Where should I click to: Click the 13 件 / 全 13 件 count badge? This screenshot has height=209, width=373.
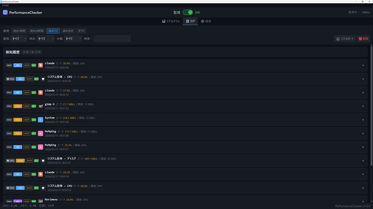(31, 52)
